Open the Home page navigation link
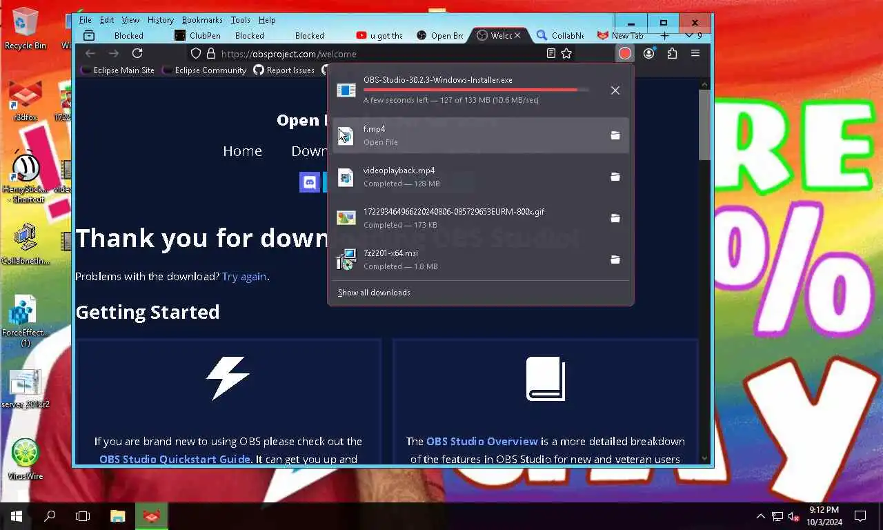883x530 pixels. [242, 151]
